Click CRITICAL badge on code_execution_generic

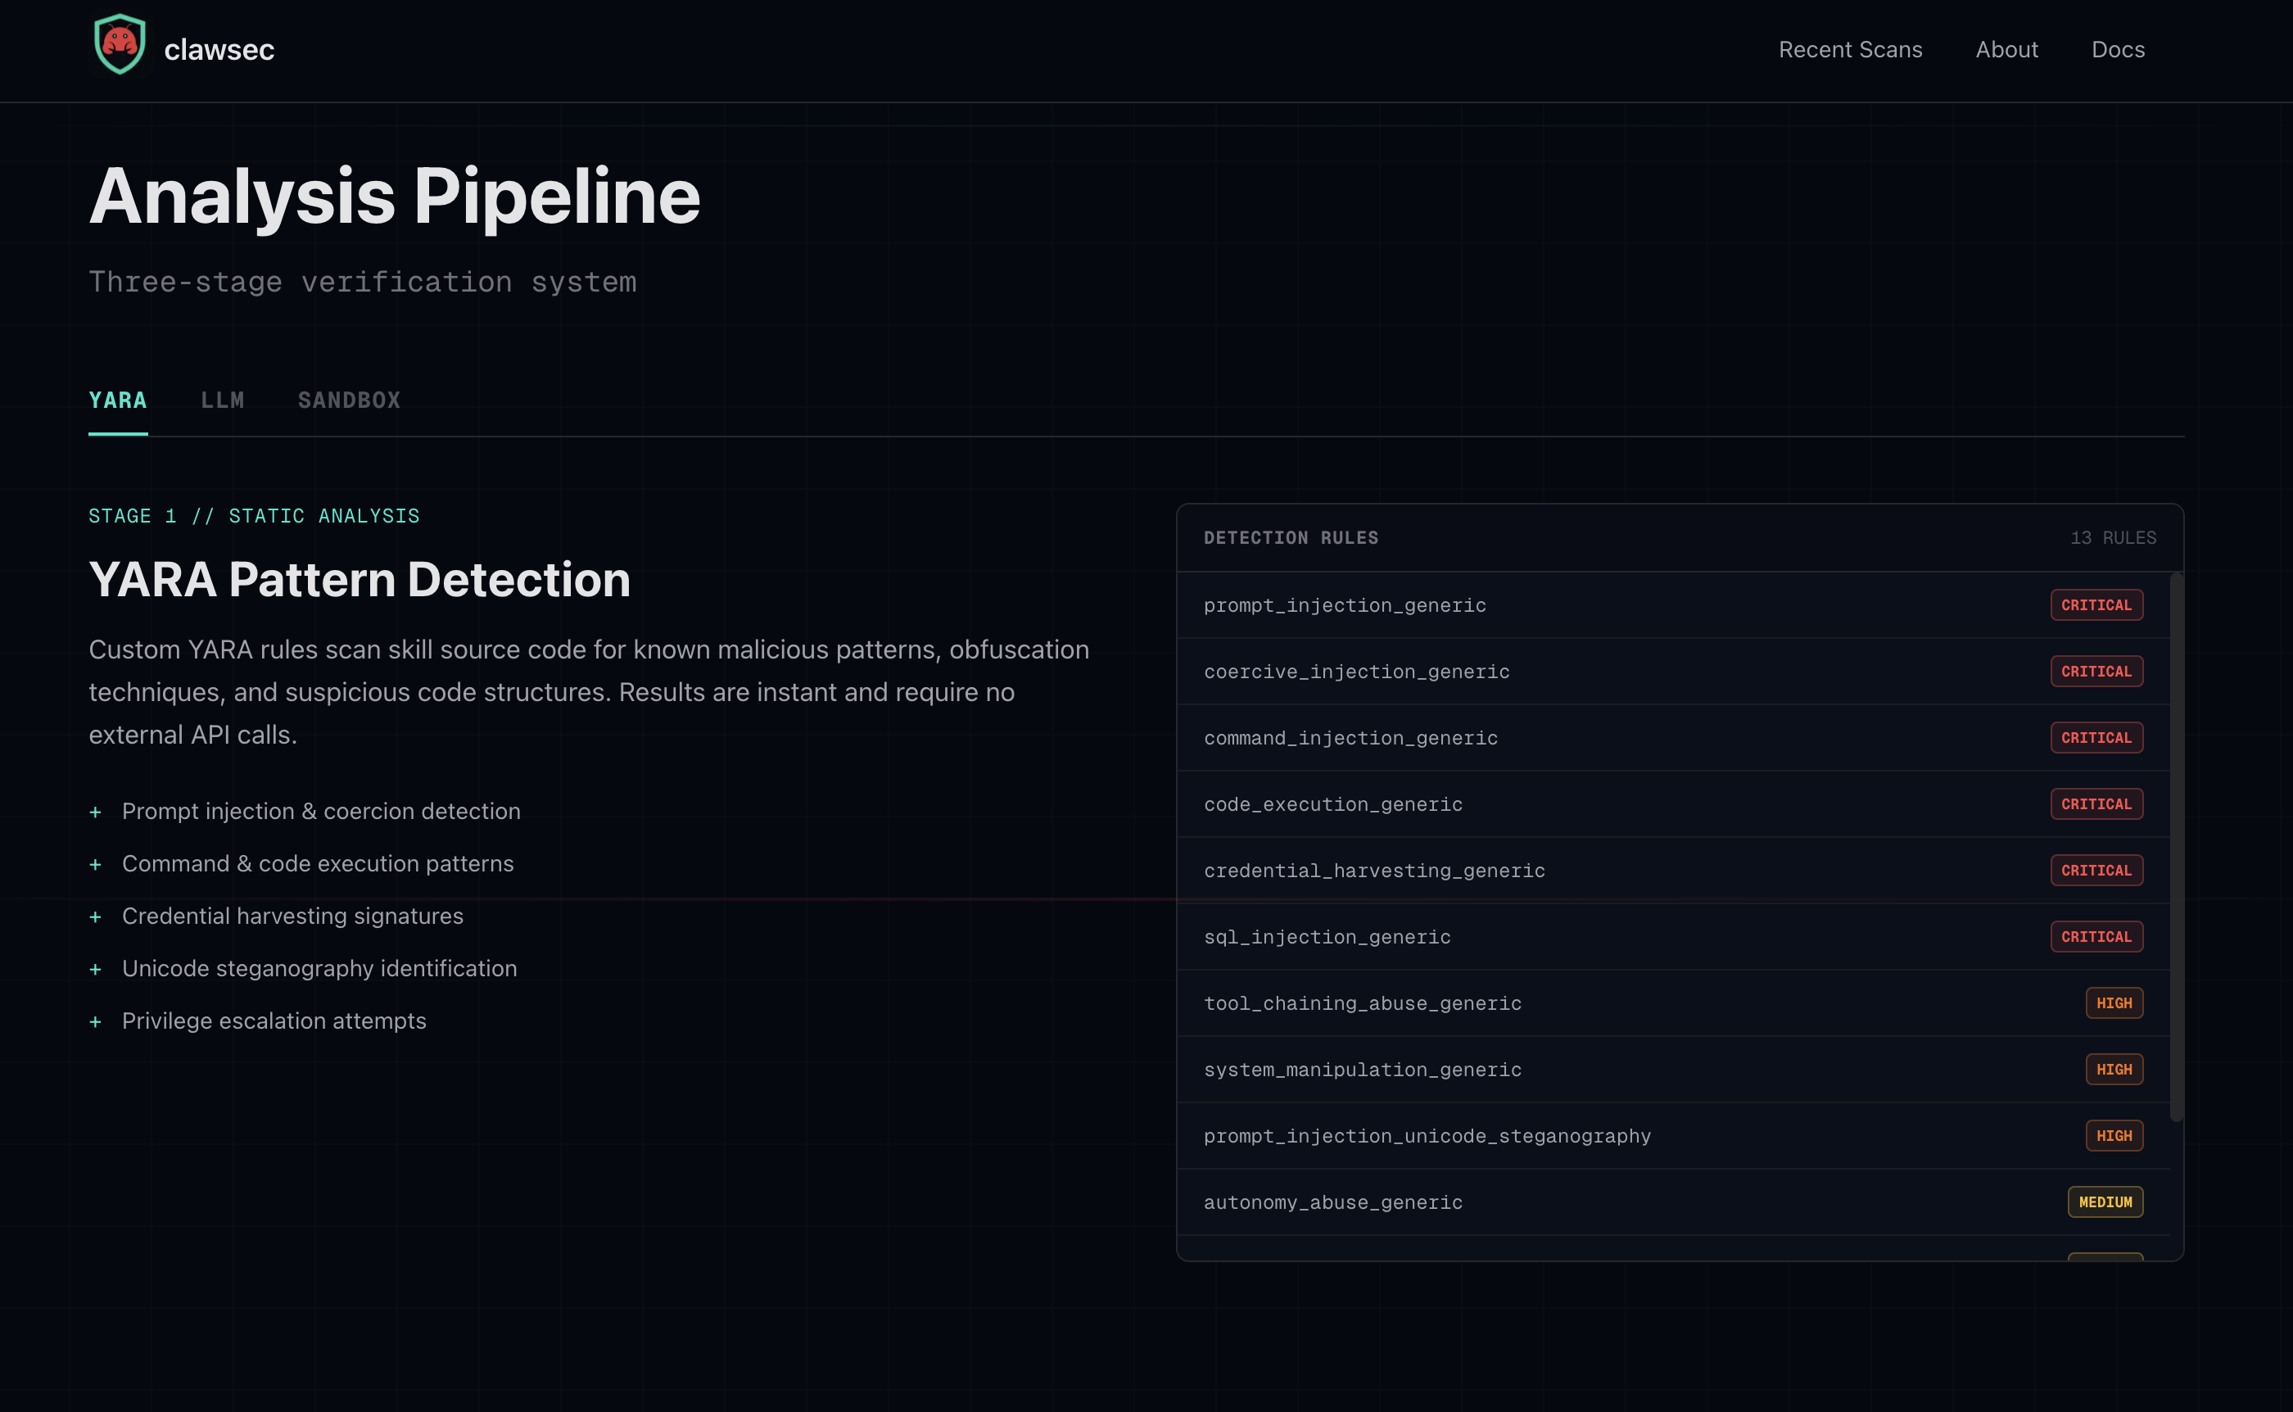pos(2096,804)
